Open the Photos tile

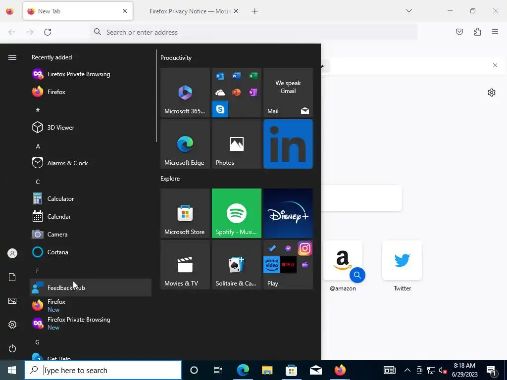(236, 144)
